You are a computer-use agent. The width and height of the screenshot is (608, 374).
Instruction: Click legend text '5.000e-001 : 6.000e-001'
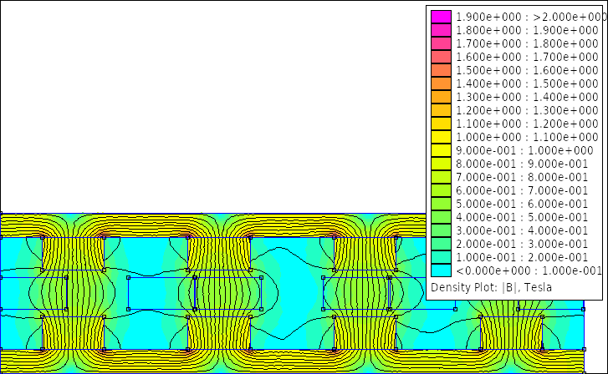click(x=522, y=204)
